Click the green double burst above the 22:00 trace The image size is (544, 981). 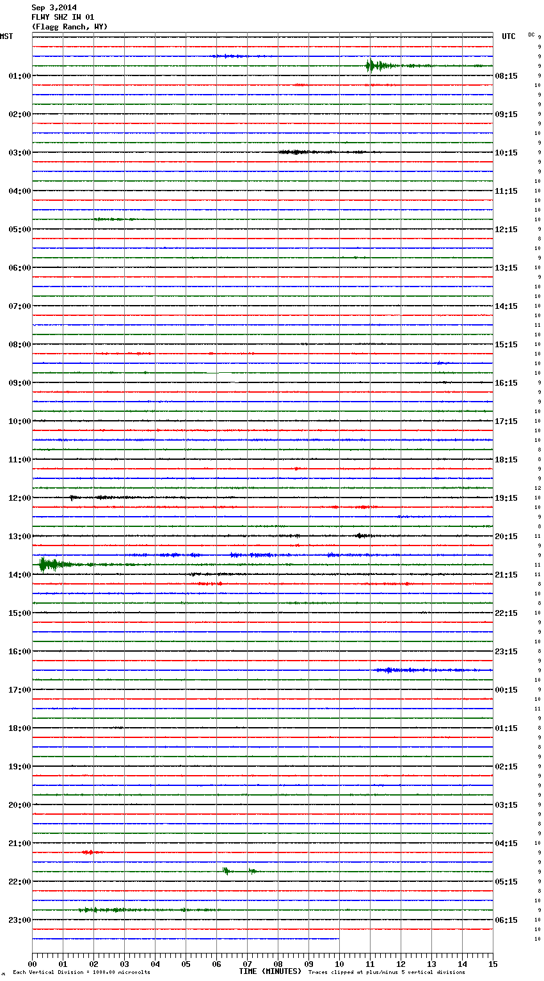[x=239, y=871]
